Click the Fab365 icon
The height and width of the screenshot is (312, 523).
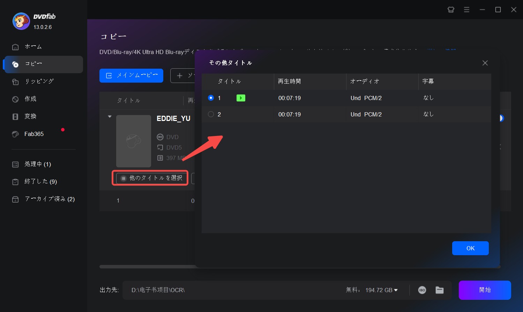(15, 134)
